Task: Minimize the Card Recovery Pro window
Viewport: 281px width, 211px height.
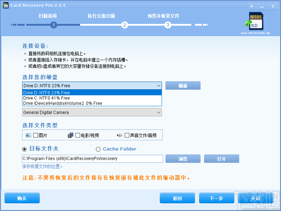Action: [262, 6]
